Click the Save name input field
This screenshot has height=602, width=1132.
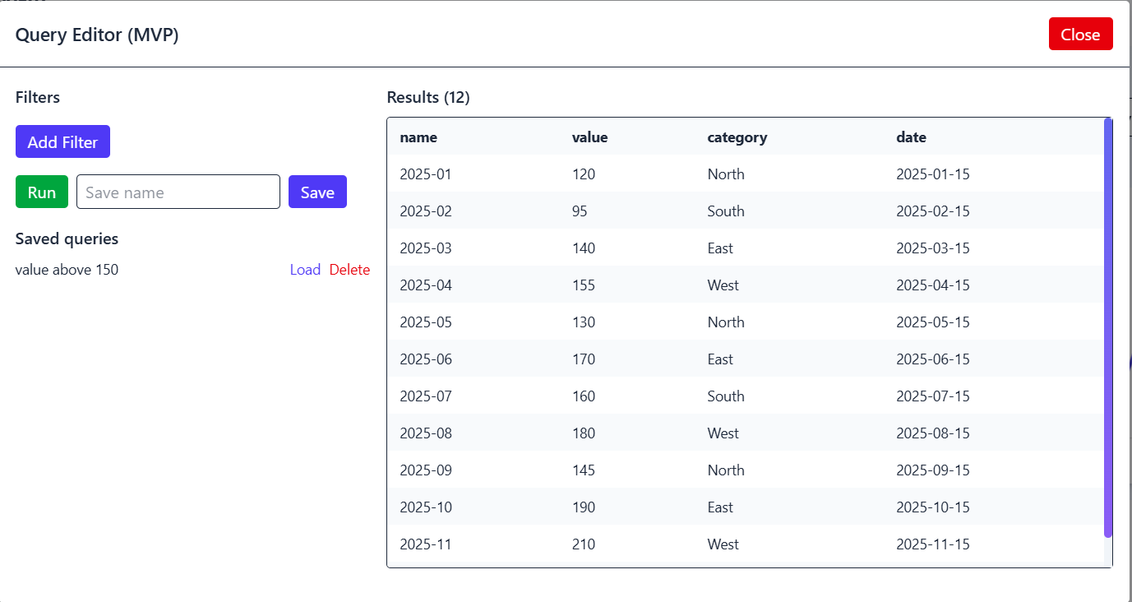click(178, 192)
